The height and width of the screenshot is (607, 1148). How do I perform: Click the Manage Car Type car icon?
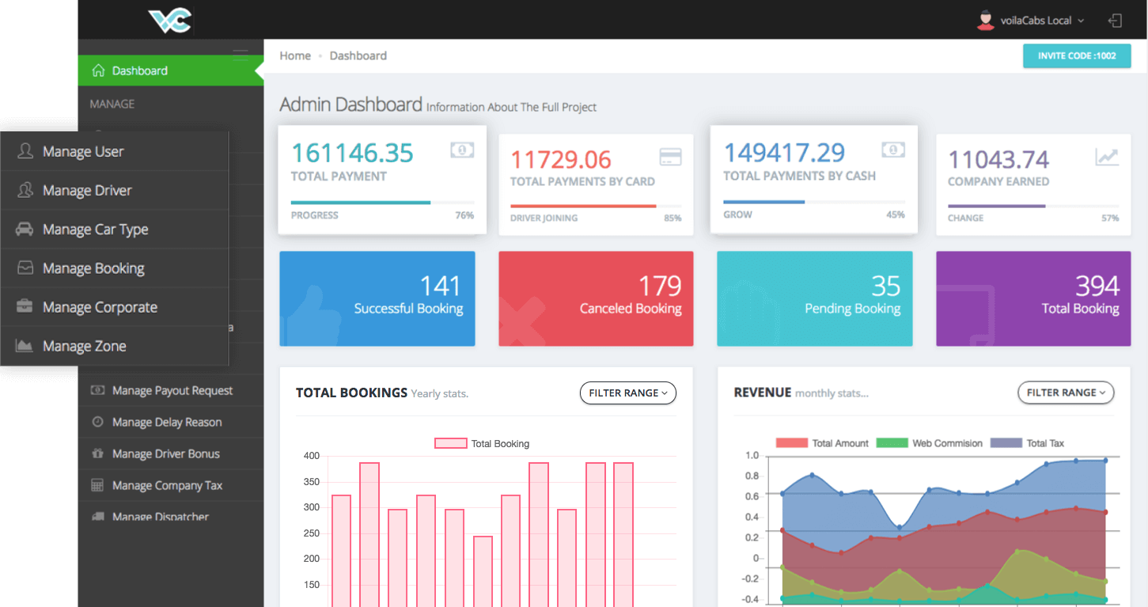pos(25,230)
